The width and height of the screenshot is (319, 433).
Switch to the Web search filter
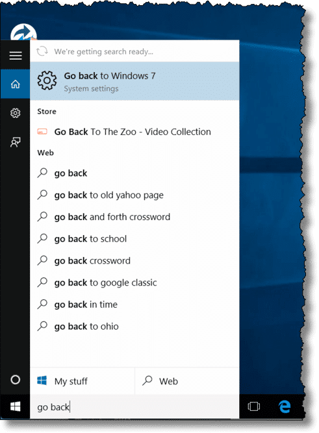187,381
